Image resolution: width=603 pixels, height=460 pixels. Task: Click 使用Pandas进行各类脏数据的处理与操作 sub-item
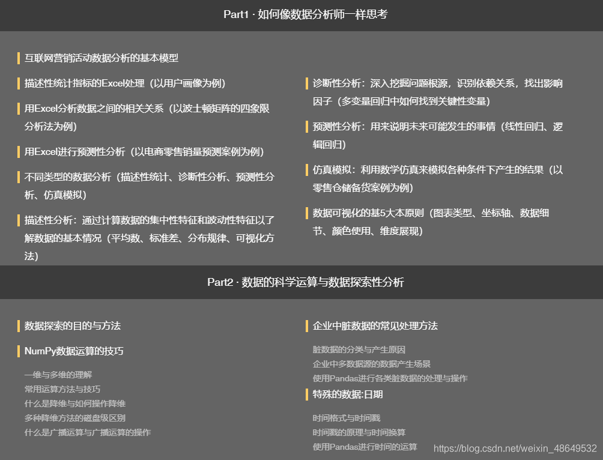390,378
